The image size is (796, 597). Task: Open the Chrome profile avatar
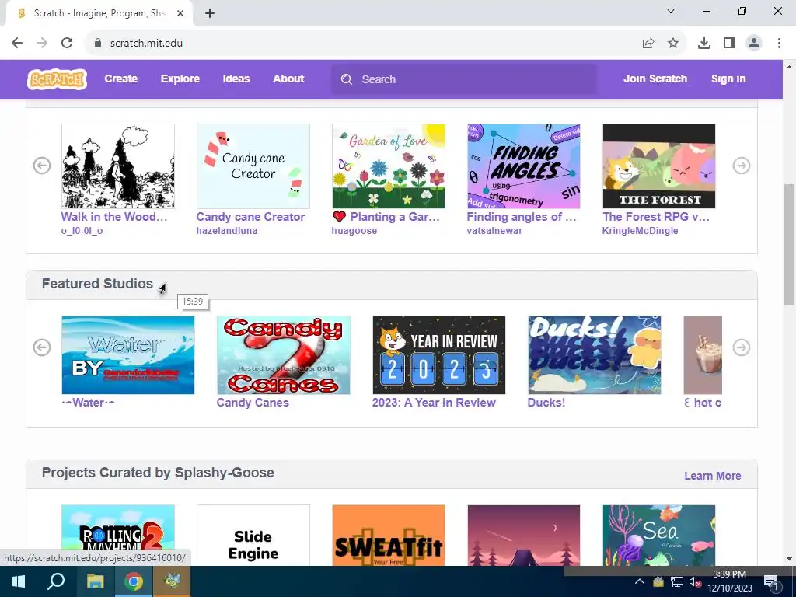pos(754,44)
